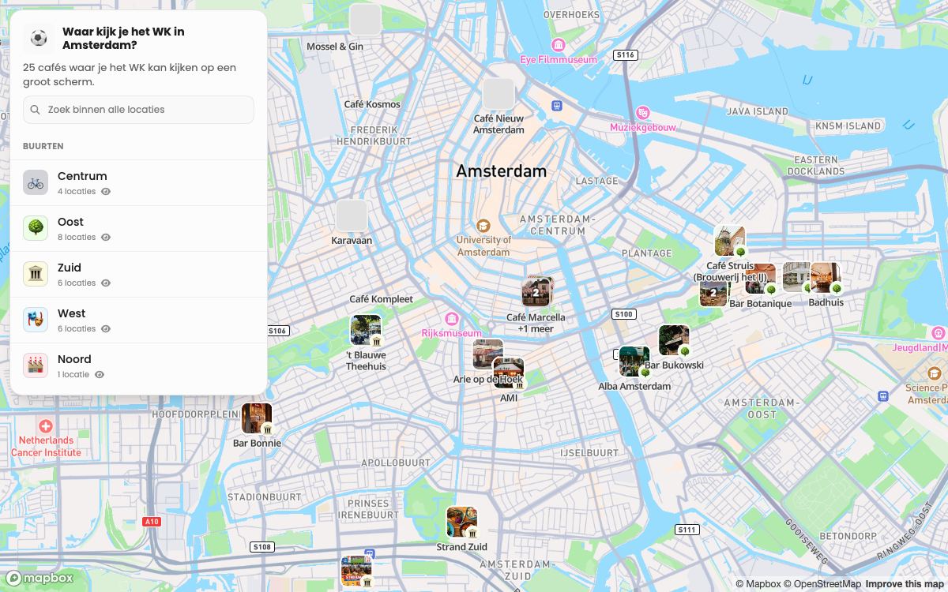Click the Café Kosmos map label
This screenshot has width=948, height=592.
tap(372, 104)
